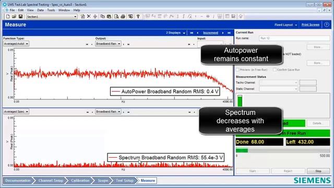Select the Measure workflow tab
This screenshot has width=334, height=188.
click(148, 181)
